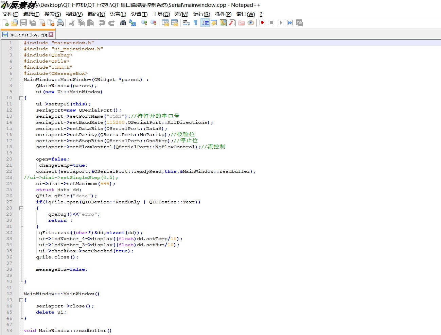Click the text messageBox=false;

point(62,269)
